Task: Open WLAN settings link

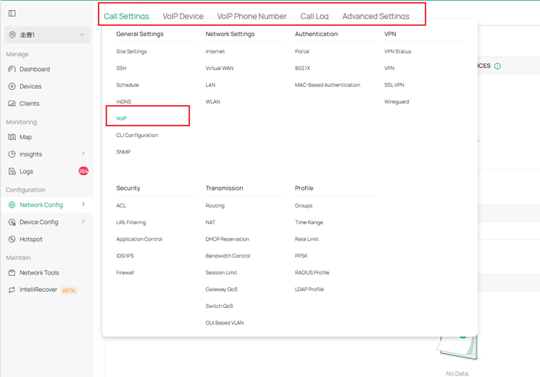Action: coord(213,102)
